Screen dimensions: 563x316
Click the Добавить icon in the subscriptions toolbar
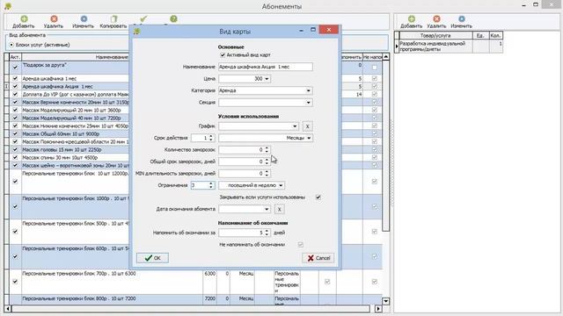pos(24,19)
